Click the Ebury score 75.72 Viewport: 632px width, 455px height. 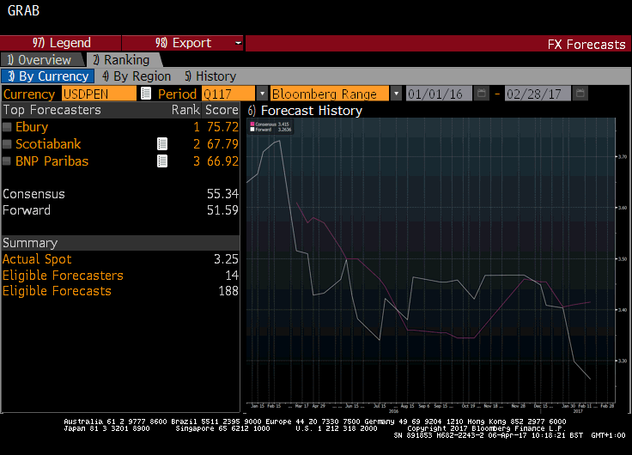[222, 127]
